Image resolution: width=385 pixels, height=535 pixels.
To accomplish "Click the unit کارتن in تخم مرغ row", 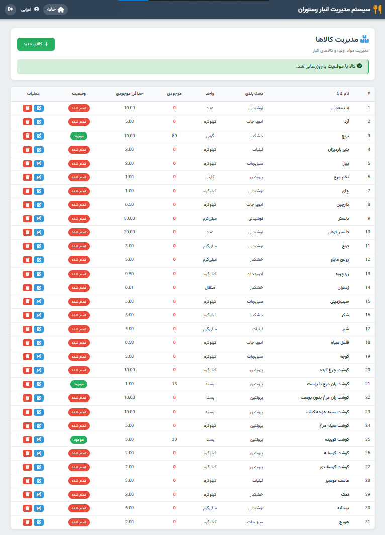I will coord(210,177).
